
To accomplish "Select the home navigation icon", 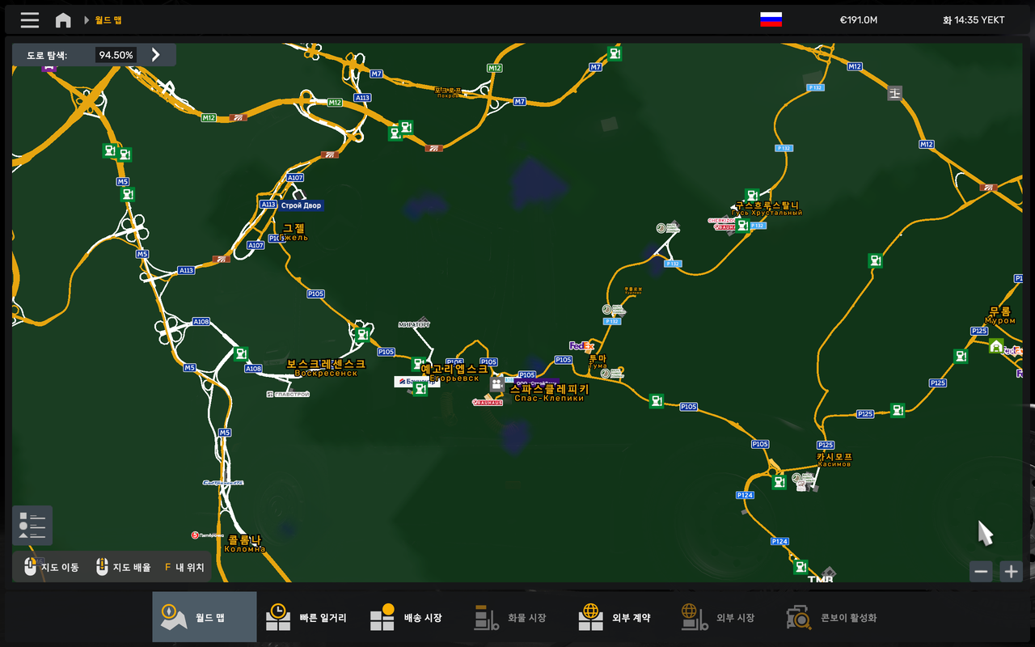I will click(63, 19).
